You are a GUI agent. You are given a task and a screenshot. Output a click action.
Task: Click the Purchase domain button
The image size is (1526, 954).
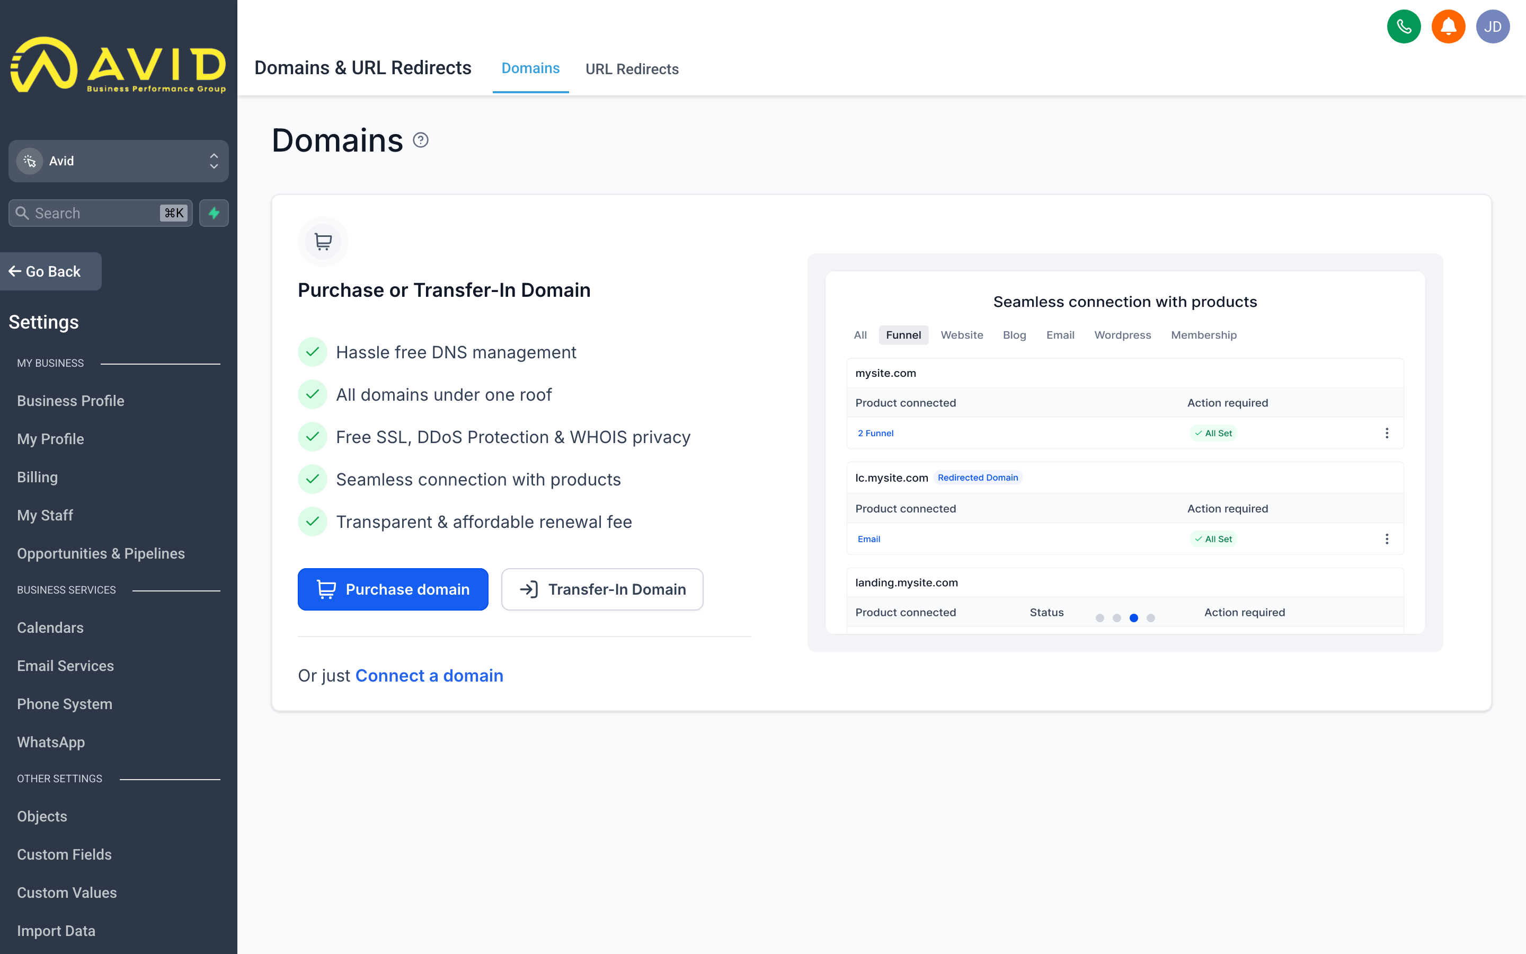(393, 589)
